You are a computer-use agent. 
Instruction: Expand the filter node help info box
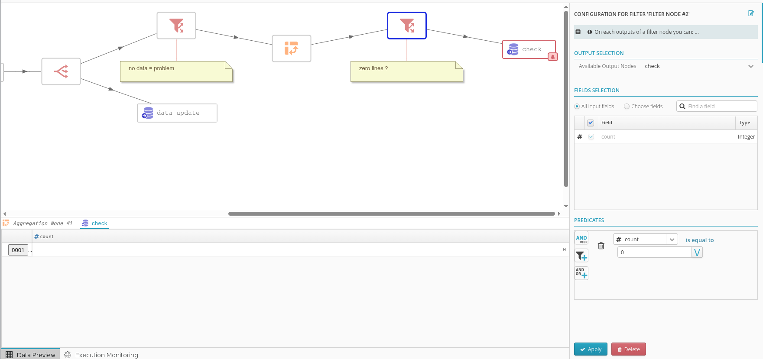pos(578,32)
